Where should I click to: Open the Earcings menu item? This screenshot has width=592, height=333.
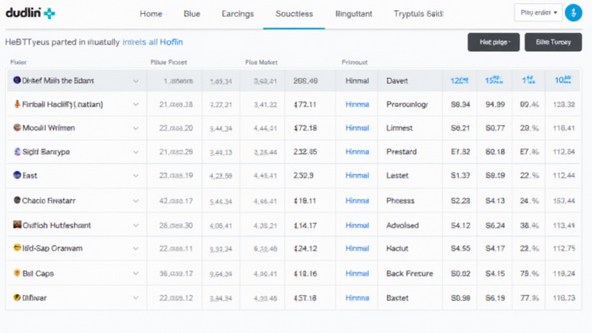[238, 13]
